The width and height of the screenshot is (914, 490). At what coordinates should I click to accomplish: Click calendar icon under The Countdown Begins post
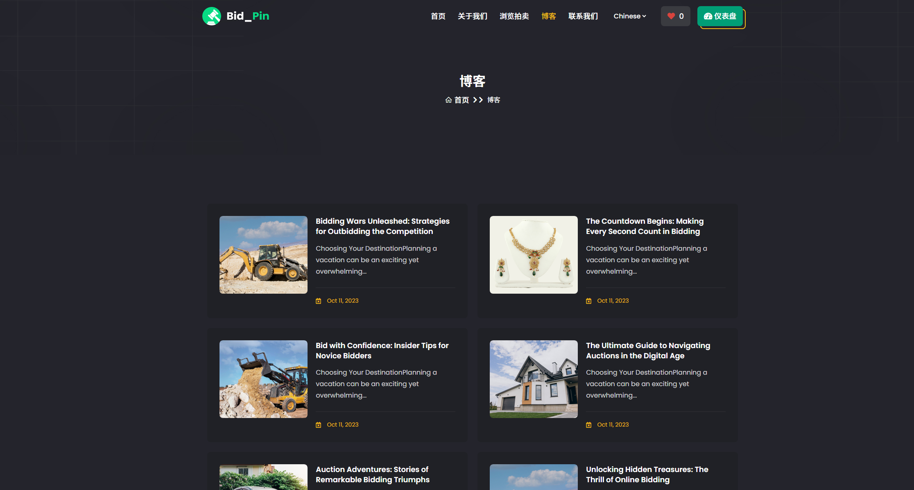589,301
